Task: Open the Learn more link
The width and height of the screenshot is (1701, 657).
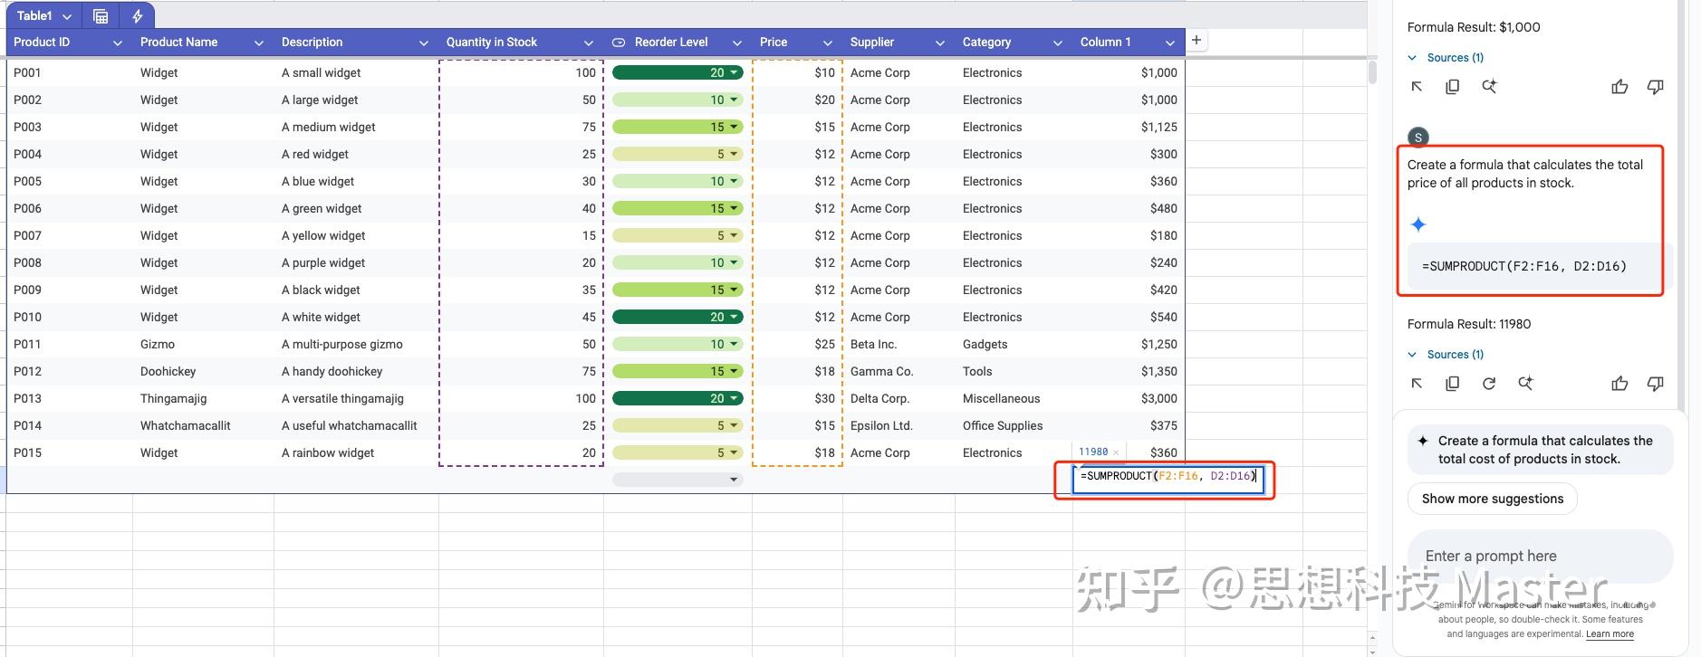Action: 1610,634
